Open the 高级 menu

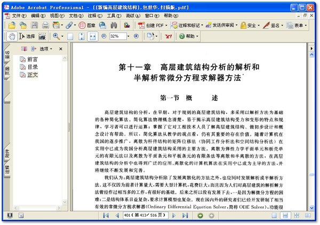(133, 15)
